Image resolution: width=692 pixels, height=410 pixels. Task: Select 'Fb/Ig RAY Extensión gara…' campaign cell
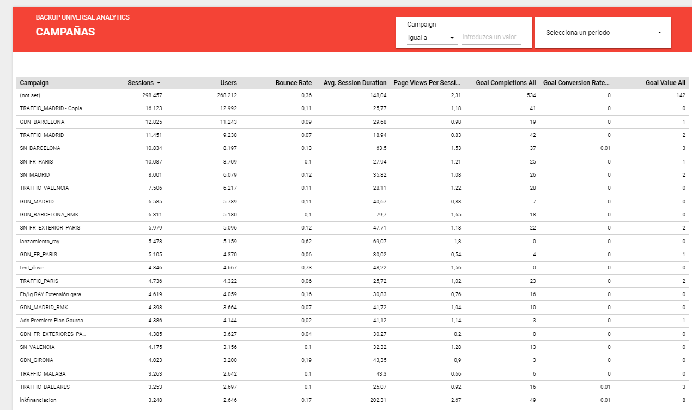coord(52,294)
